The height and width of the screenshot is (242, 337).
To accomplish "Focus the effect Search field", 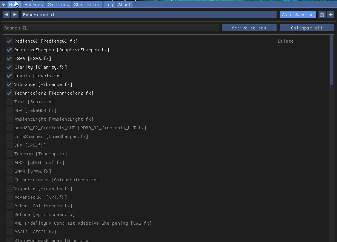I will point(111,28).
